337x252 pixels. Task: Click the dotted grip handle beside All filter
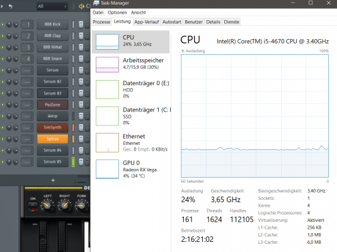pos(74,6)
